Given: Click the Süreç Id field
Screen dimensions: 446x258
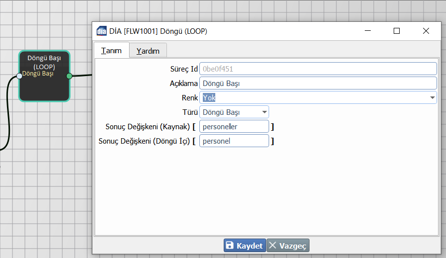Looking at the screenshot, I should click(x=317, y=69).
